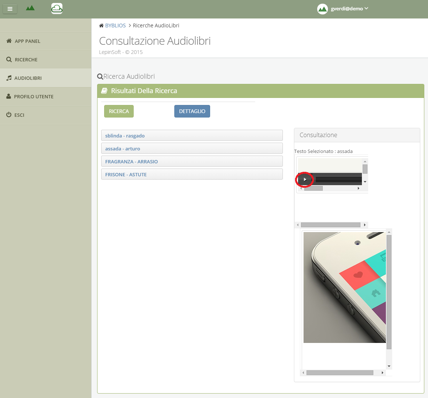428x398 pixels.
Task: Click the search magnifier icon by Ricerca Audiolibri
Action: point(100,76)
